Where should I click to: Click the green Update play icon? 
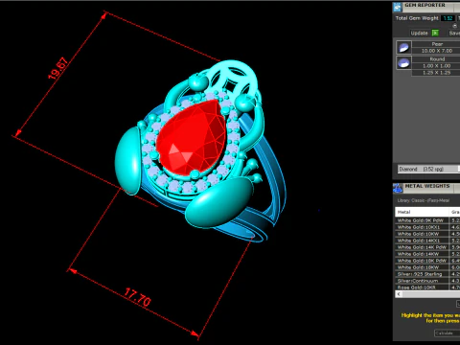tap(435, 33)
